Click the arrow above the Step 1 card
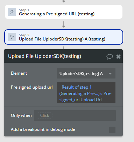 tap(64, 1)
